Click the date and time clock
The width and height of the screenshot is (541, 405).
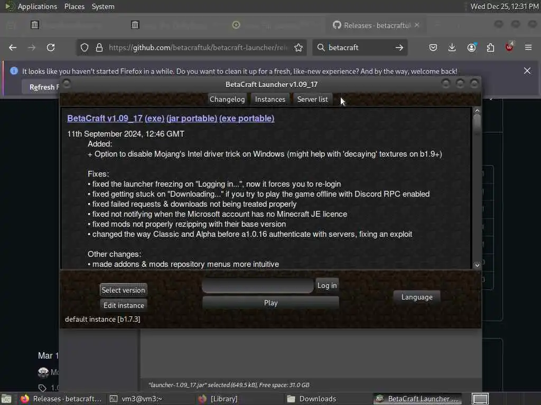[x=505, y=6]
